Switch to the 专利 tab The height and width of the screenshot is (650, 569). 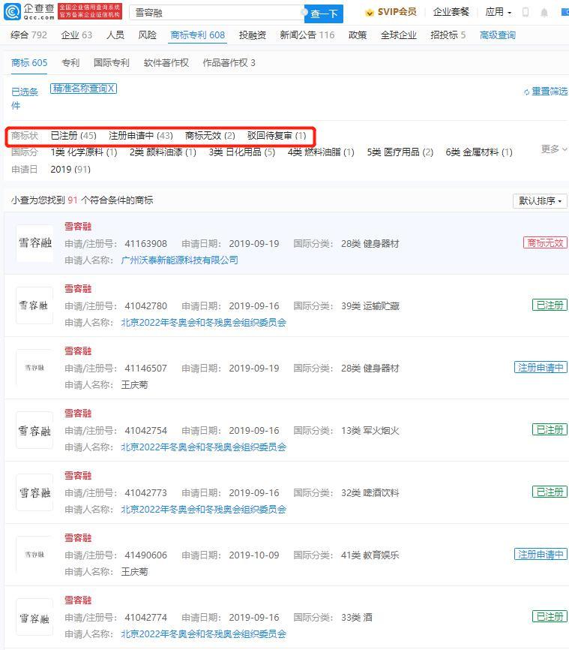click(70, 63)
